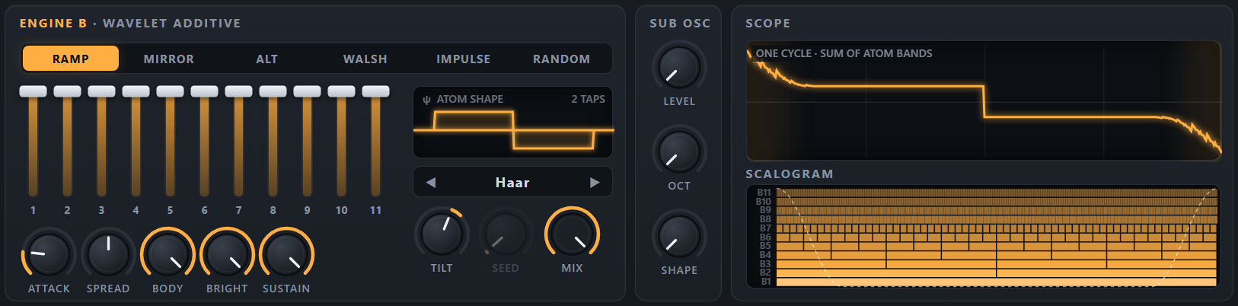
Task: Click the 2 TAPS label
Action: pyautogui.click(x=589, y=99)
